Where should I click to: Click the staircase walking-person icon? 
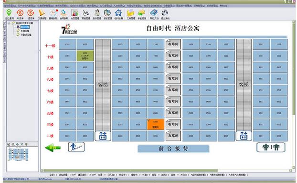click(76, 147)
